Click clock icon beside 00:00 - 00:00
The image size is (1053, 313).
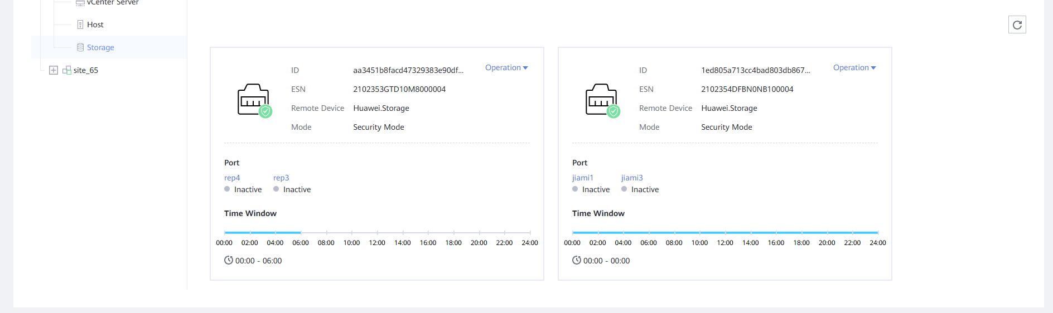click(577, 260)
